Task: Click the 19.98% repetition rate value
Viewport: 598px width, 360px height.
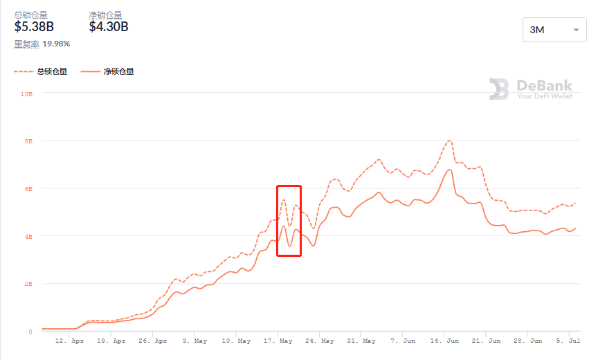Action: coord(56,44)
